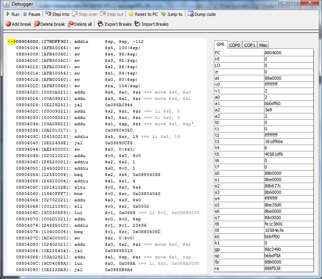
Task: Click Export Breaks in toolbar
Action: [x=114, y=24]
